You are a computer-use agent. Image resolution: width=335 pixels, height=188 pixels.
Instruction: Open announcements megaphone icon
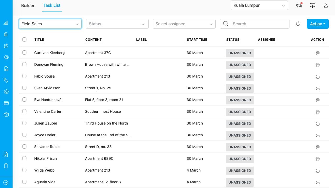tap(299, 5)
